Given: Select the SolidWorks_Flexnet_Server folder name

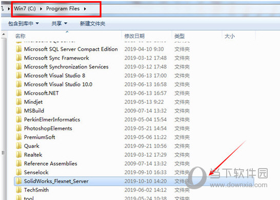Looking at the screenshot, I should 56,181.
